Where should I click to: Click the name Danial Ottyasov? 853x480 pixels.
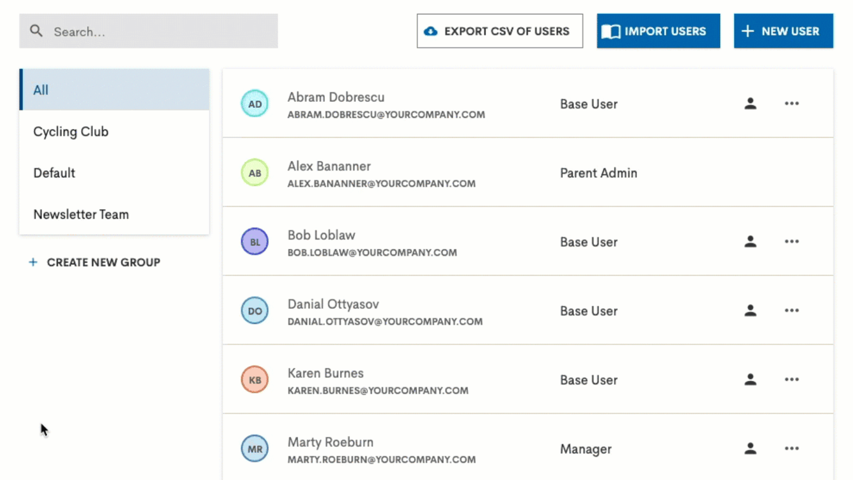pyautogui.click(x=333, y=305)
